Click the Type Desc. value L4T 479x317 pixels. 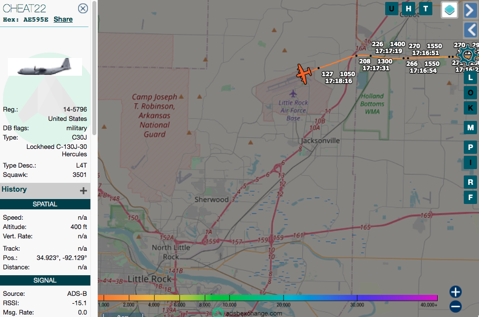point(82,165)
